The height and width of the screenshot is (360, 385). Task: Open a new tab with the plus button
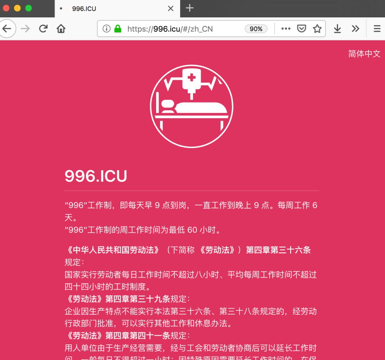189,8
